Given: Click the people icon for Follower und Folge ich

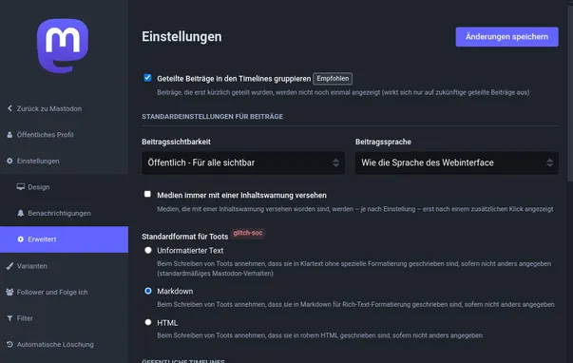Looking at the screenshot, I should [x=10, y=292].
